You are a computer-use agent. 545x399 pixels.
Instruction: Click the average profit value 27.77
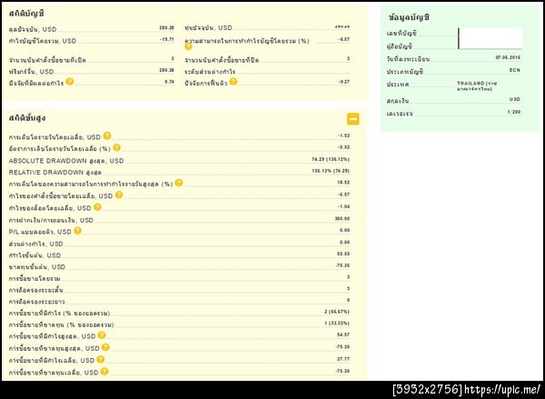[x=343, y=359]
